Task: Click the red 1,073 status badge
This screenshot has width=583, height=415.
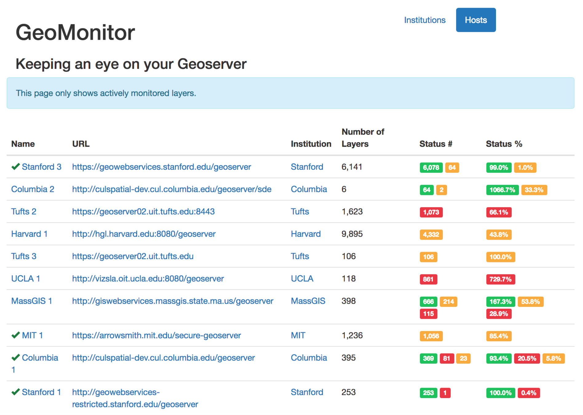Action: (x=431, y=212)
